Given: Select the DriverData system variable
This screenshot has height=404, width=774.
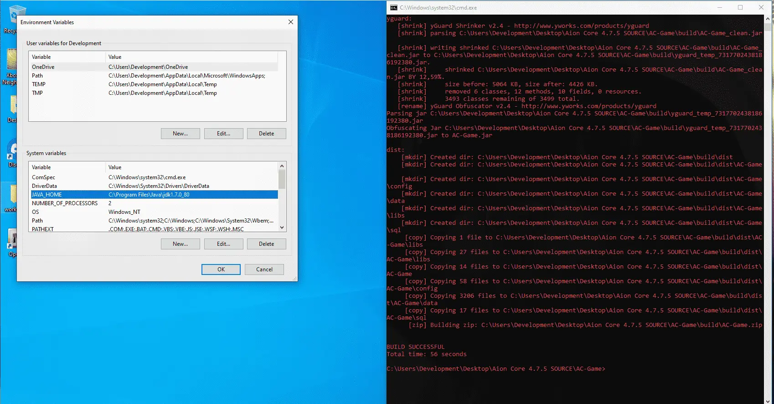Looking at the screenshot, I should pos(154,186).
